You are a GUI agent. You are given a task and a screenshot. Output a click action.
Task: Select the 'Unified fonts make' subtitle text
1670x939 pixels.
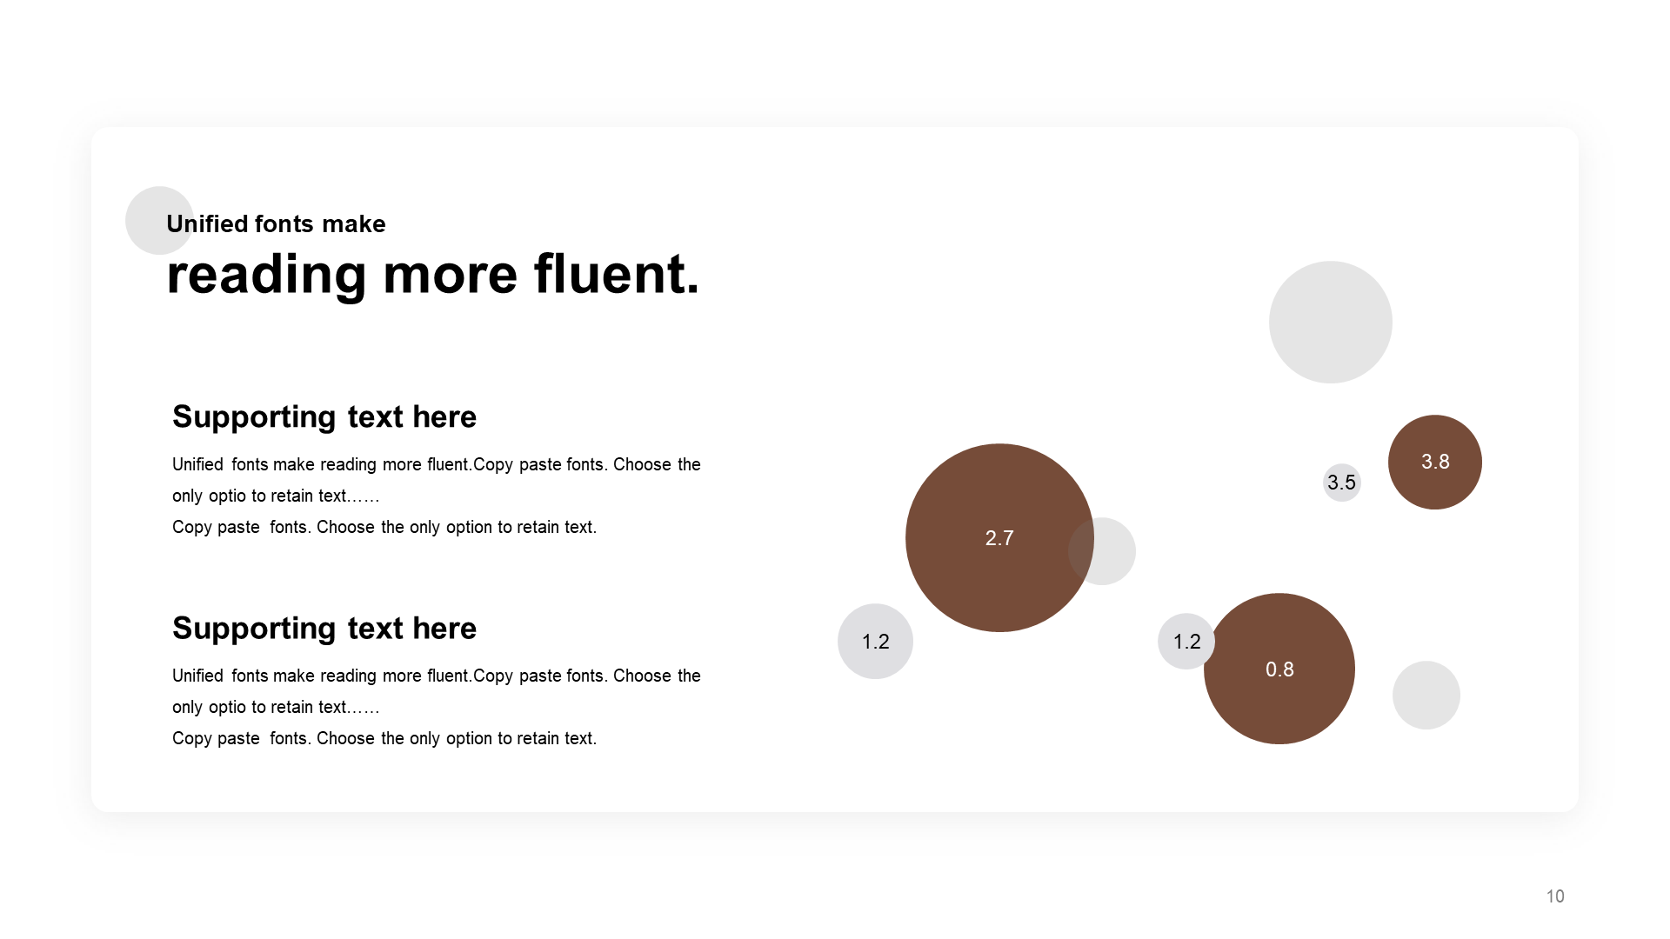(x=276, y=224)
